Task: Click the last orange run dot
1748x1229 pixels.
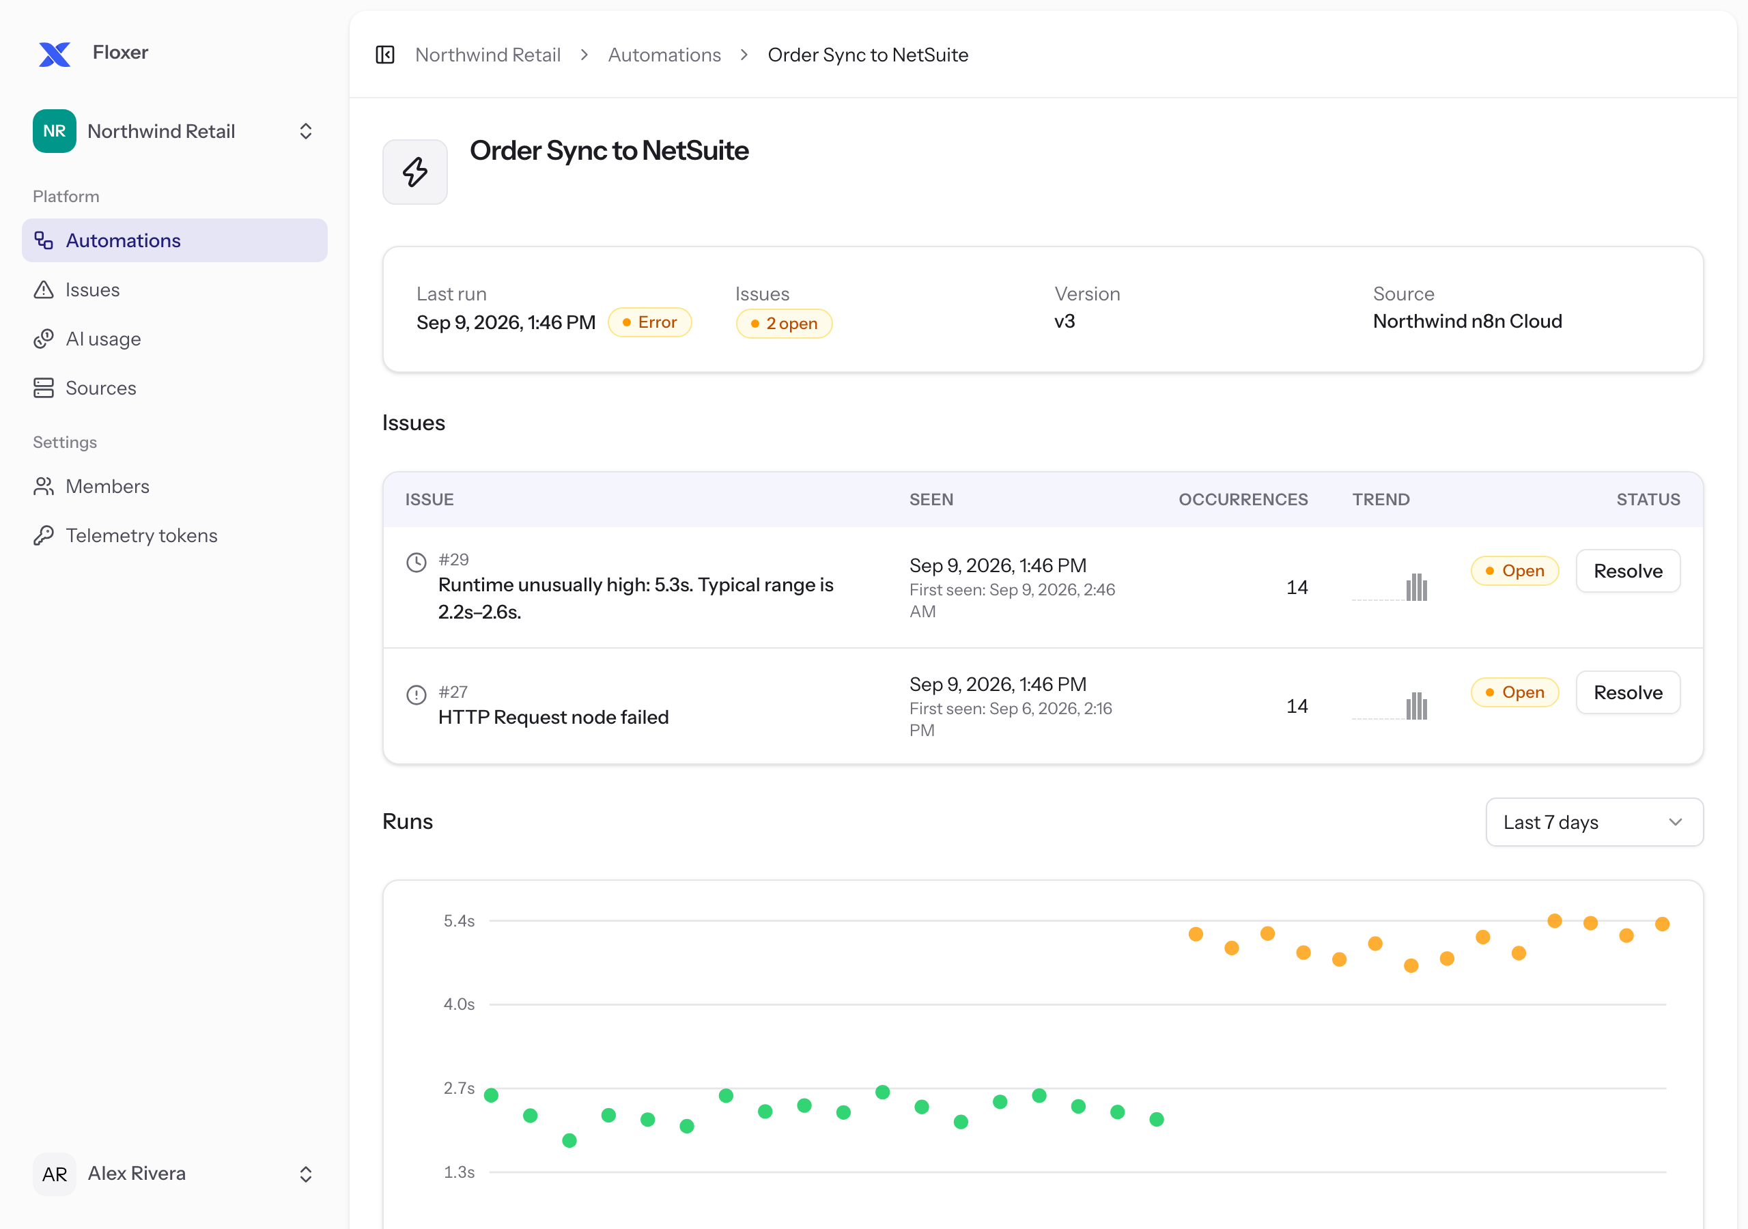Action: [x=1663, y=924]
